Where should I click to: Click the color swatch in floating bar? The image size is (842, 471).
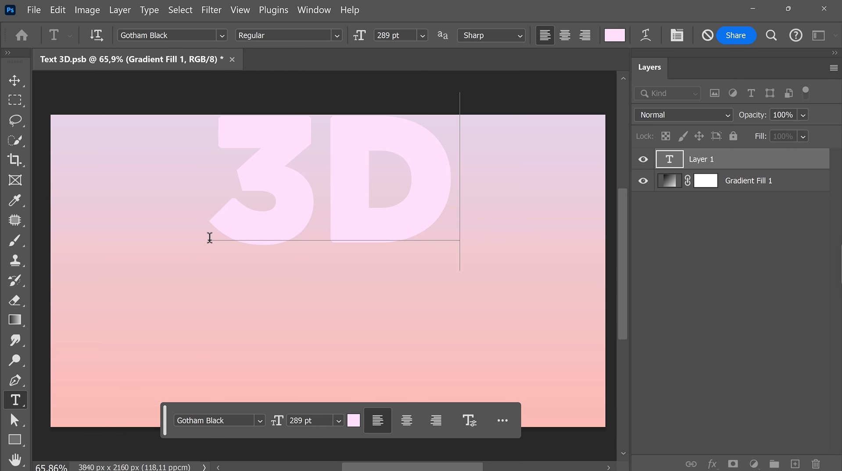click(354, 421)
